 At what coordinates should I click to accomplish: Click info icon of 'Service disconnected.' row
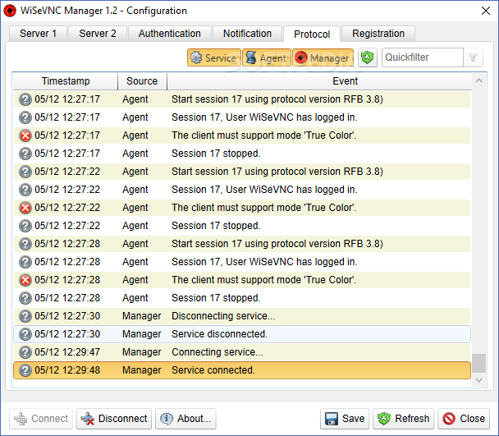pos(25,334)
